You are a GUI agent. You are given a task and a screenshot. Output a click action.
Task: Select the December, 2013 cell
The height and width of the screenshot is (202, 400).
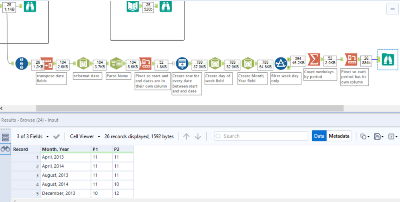coord(66,193)
